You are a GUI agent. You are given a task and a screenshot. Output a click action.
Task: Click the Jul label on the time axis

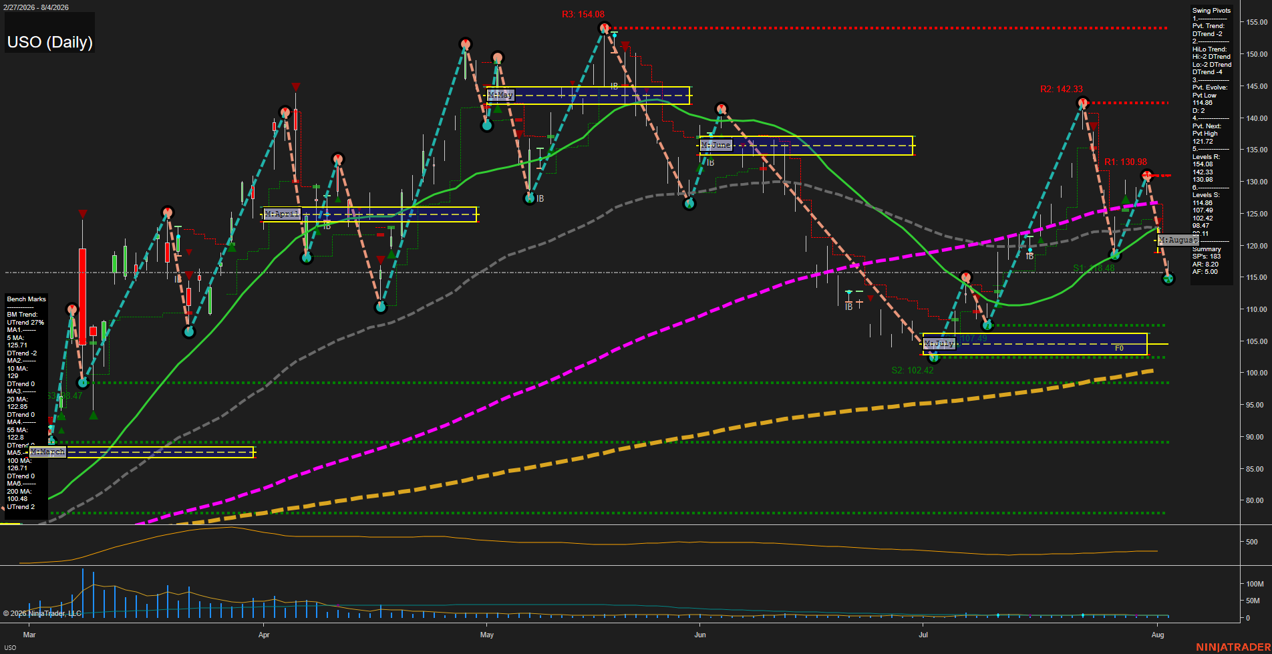point(923,635)
